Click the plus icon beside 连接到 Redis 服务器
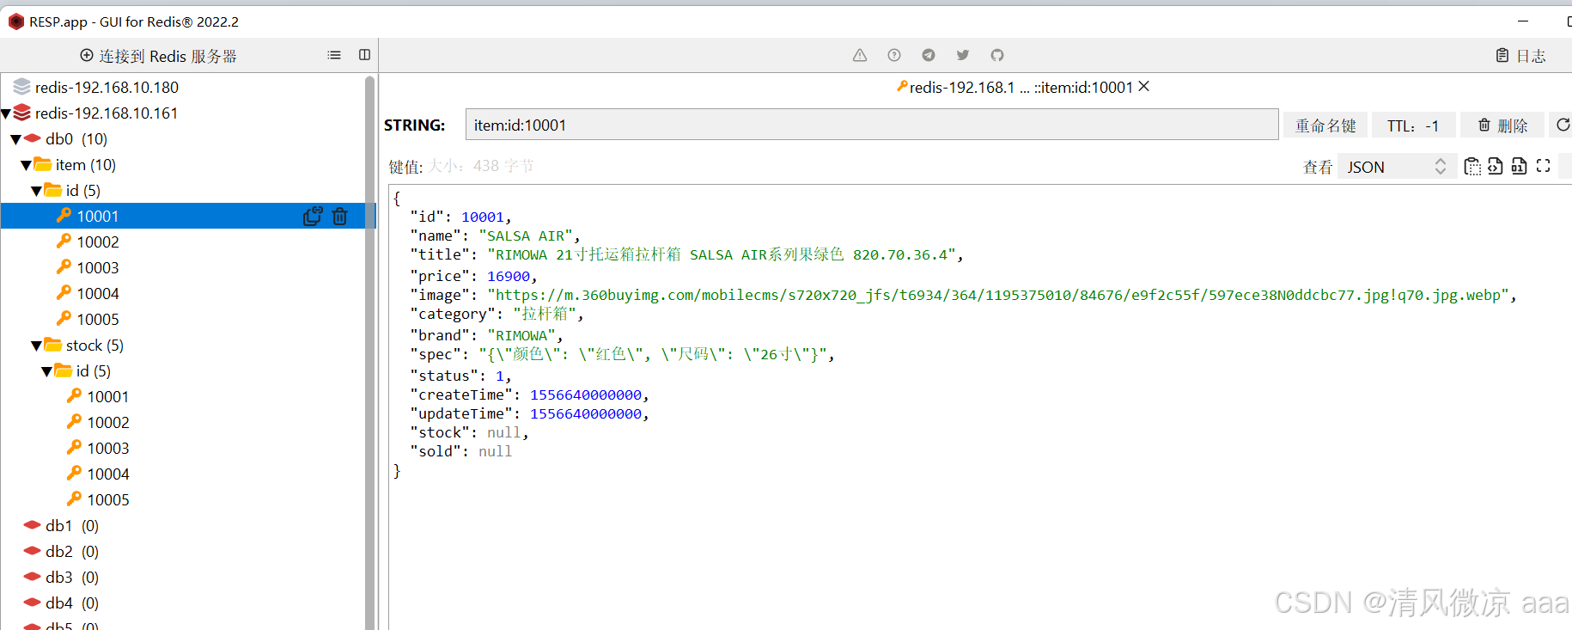 point(87,55)
